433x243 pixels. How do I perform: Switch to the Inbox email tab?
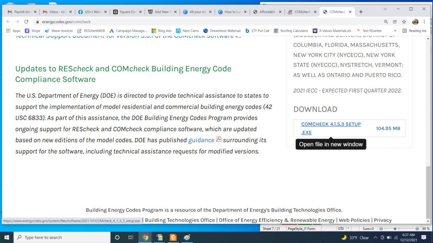point(55,11)
